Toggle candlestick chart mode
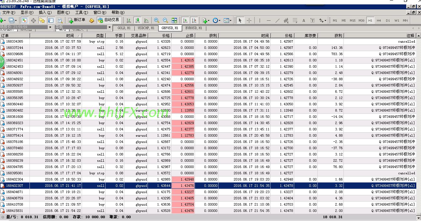Viewport: 421px width, 221px height. tap(138, 20)
